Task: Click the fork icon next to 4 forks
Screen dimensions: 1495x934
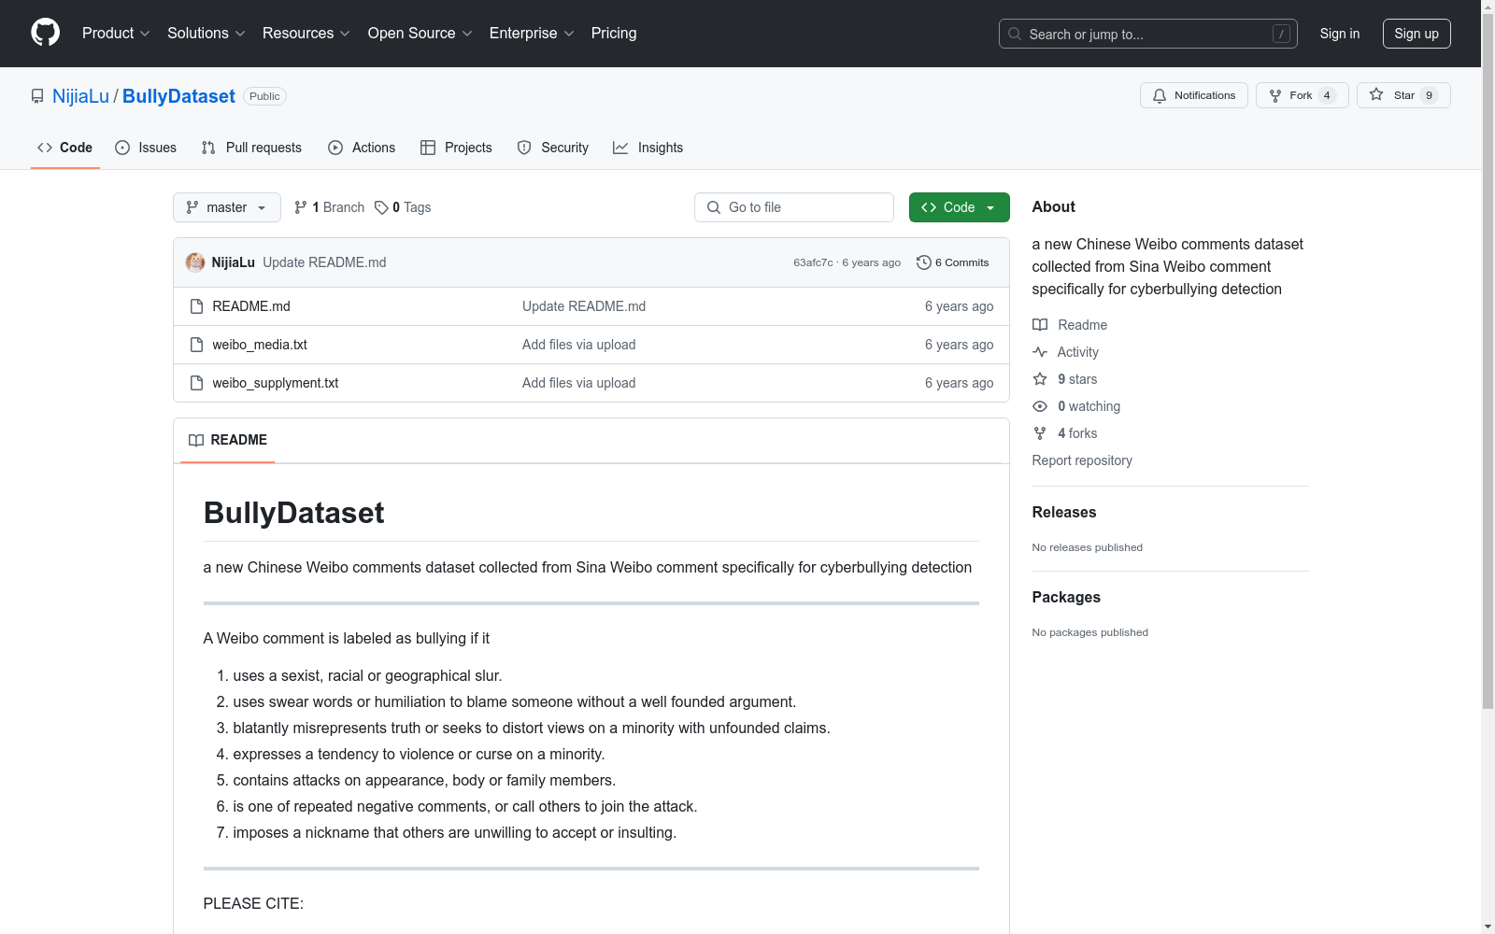Action: coord(1040,433)
